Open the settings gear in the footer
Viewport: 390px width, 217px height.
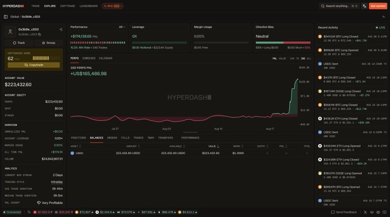click(x=378, y=212)
